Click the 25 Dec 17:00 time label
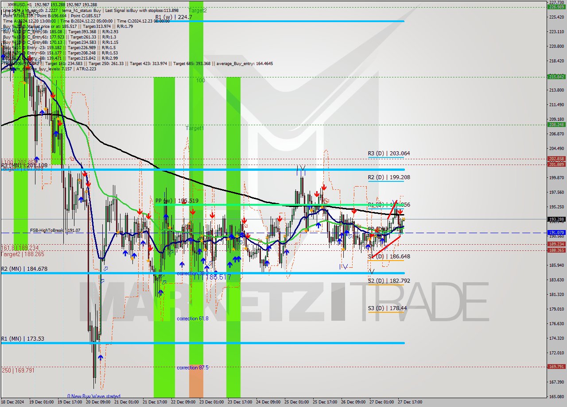The image size is (567, 407). coord(325,402)
